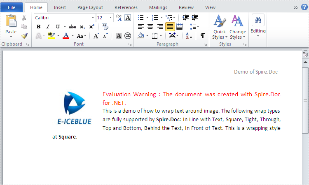Switch to the View tab

click(210, 7)
